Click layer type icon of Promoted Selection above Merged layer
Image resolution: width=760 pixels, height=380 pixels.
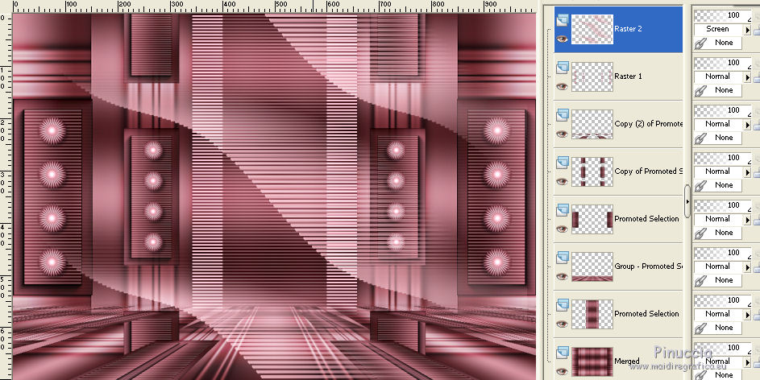(563, 304)
